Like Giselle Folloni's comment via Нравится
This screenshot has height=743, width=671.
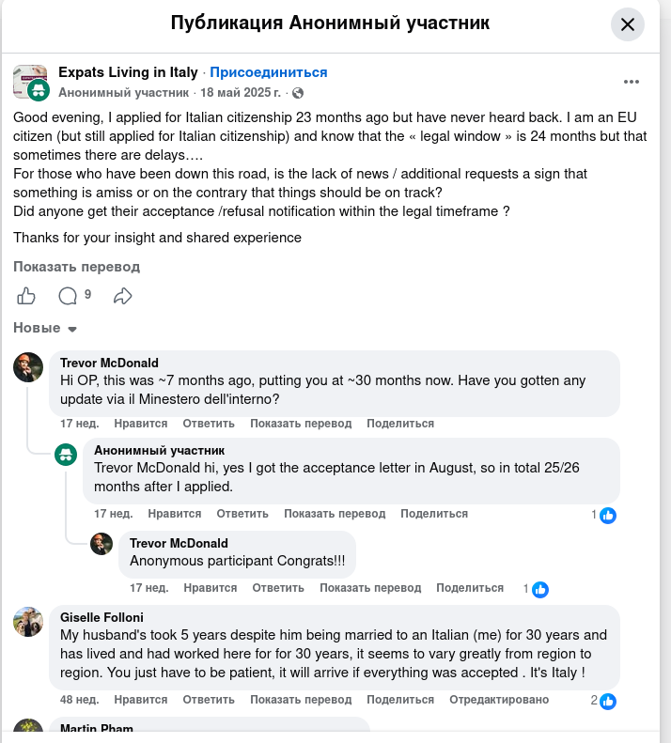141,700
